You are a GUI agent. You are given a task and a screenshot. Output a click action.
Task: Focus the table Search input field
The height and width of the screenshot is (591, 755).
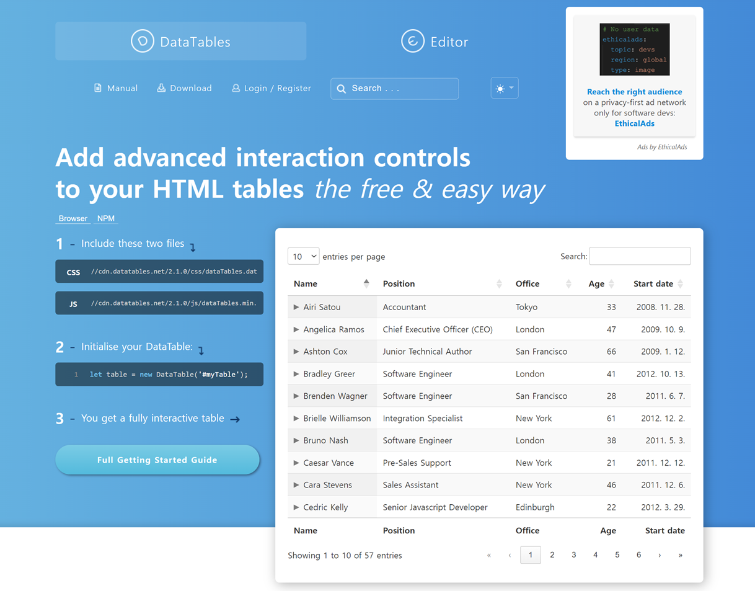(x=640, y=256)
